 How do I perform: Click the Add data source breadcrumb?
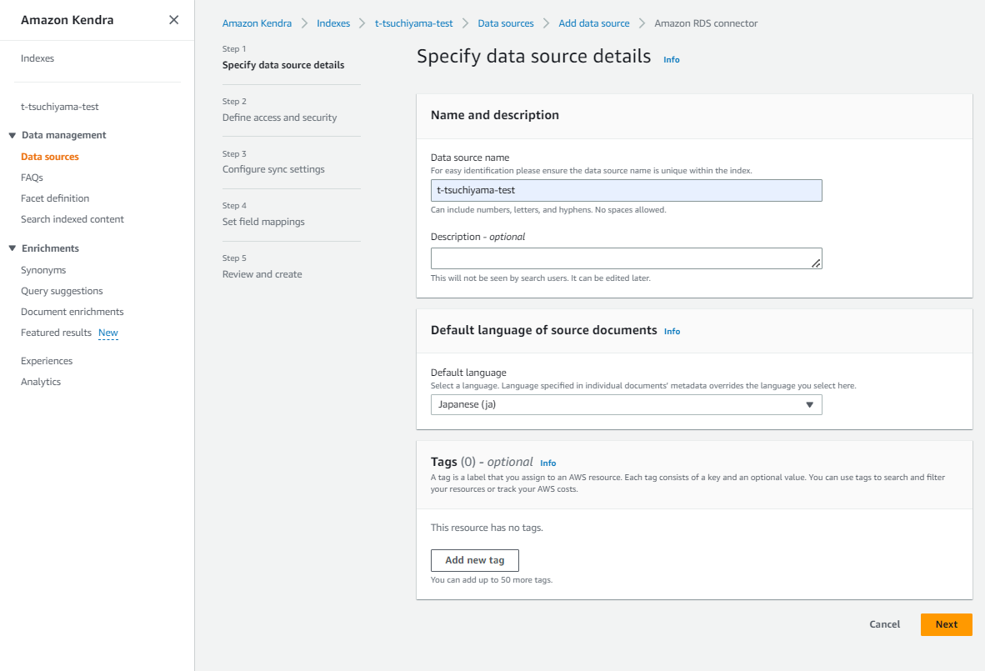click(x=594, y=23)
